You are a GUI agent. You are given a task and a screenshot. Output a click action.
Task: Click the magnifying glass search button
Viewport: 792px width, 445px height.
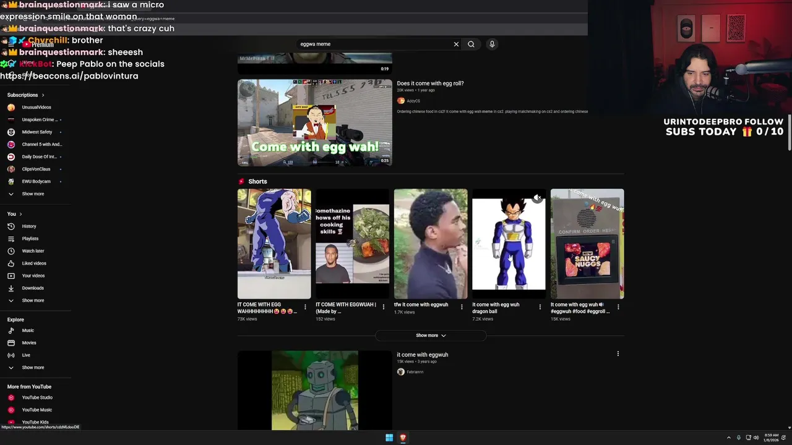tap(471, 44)
